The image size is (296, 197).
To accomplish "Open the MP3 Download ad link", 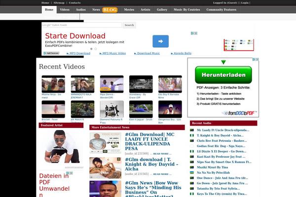I will pyautogui.click(x=78, y=53).
